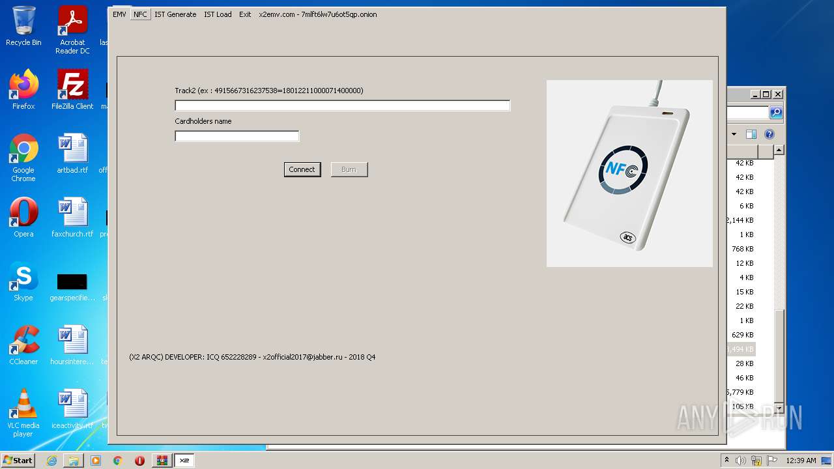Image resolution: width=834 pixels, height=469 pixels.
Task: Launch CCleaner desktop shortcut
Action: point(23,345)
